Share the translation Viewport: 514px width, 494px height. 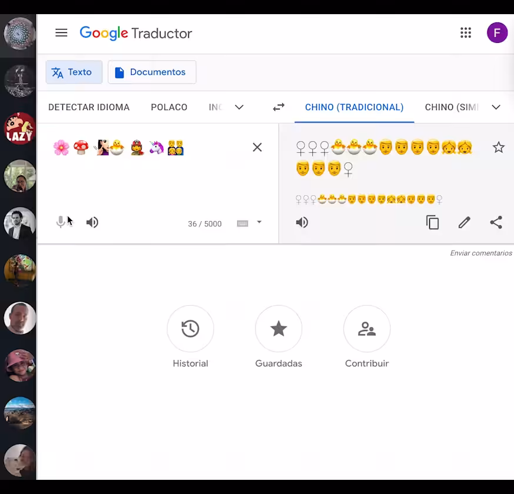(496, 222)
